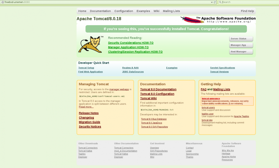Open Taglibs under Other Downloads

(x=82, y=154)
